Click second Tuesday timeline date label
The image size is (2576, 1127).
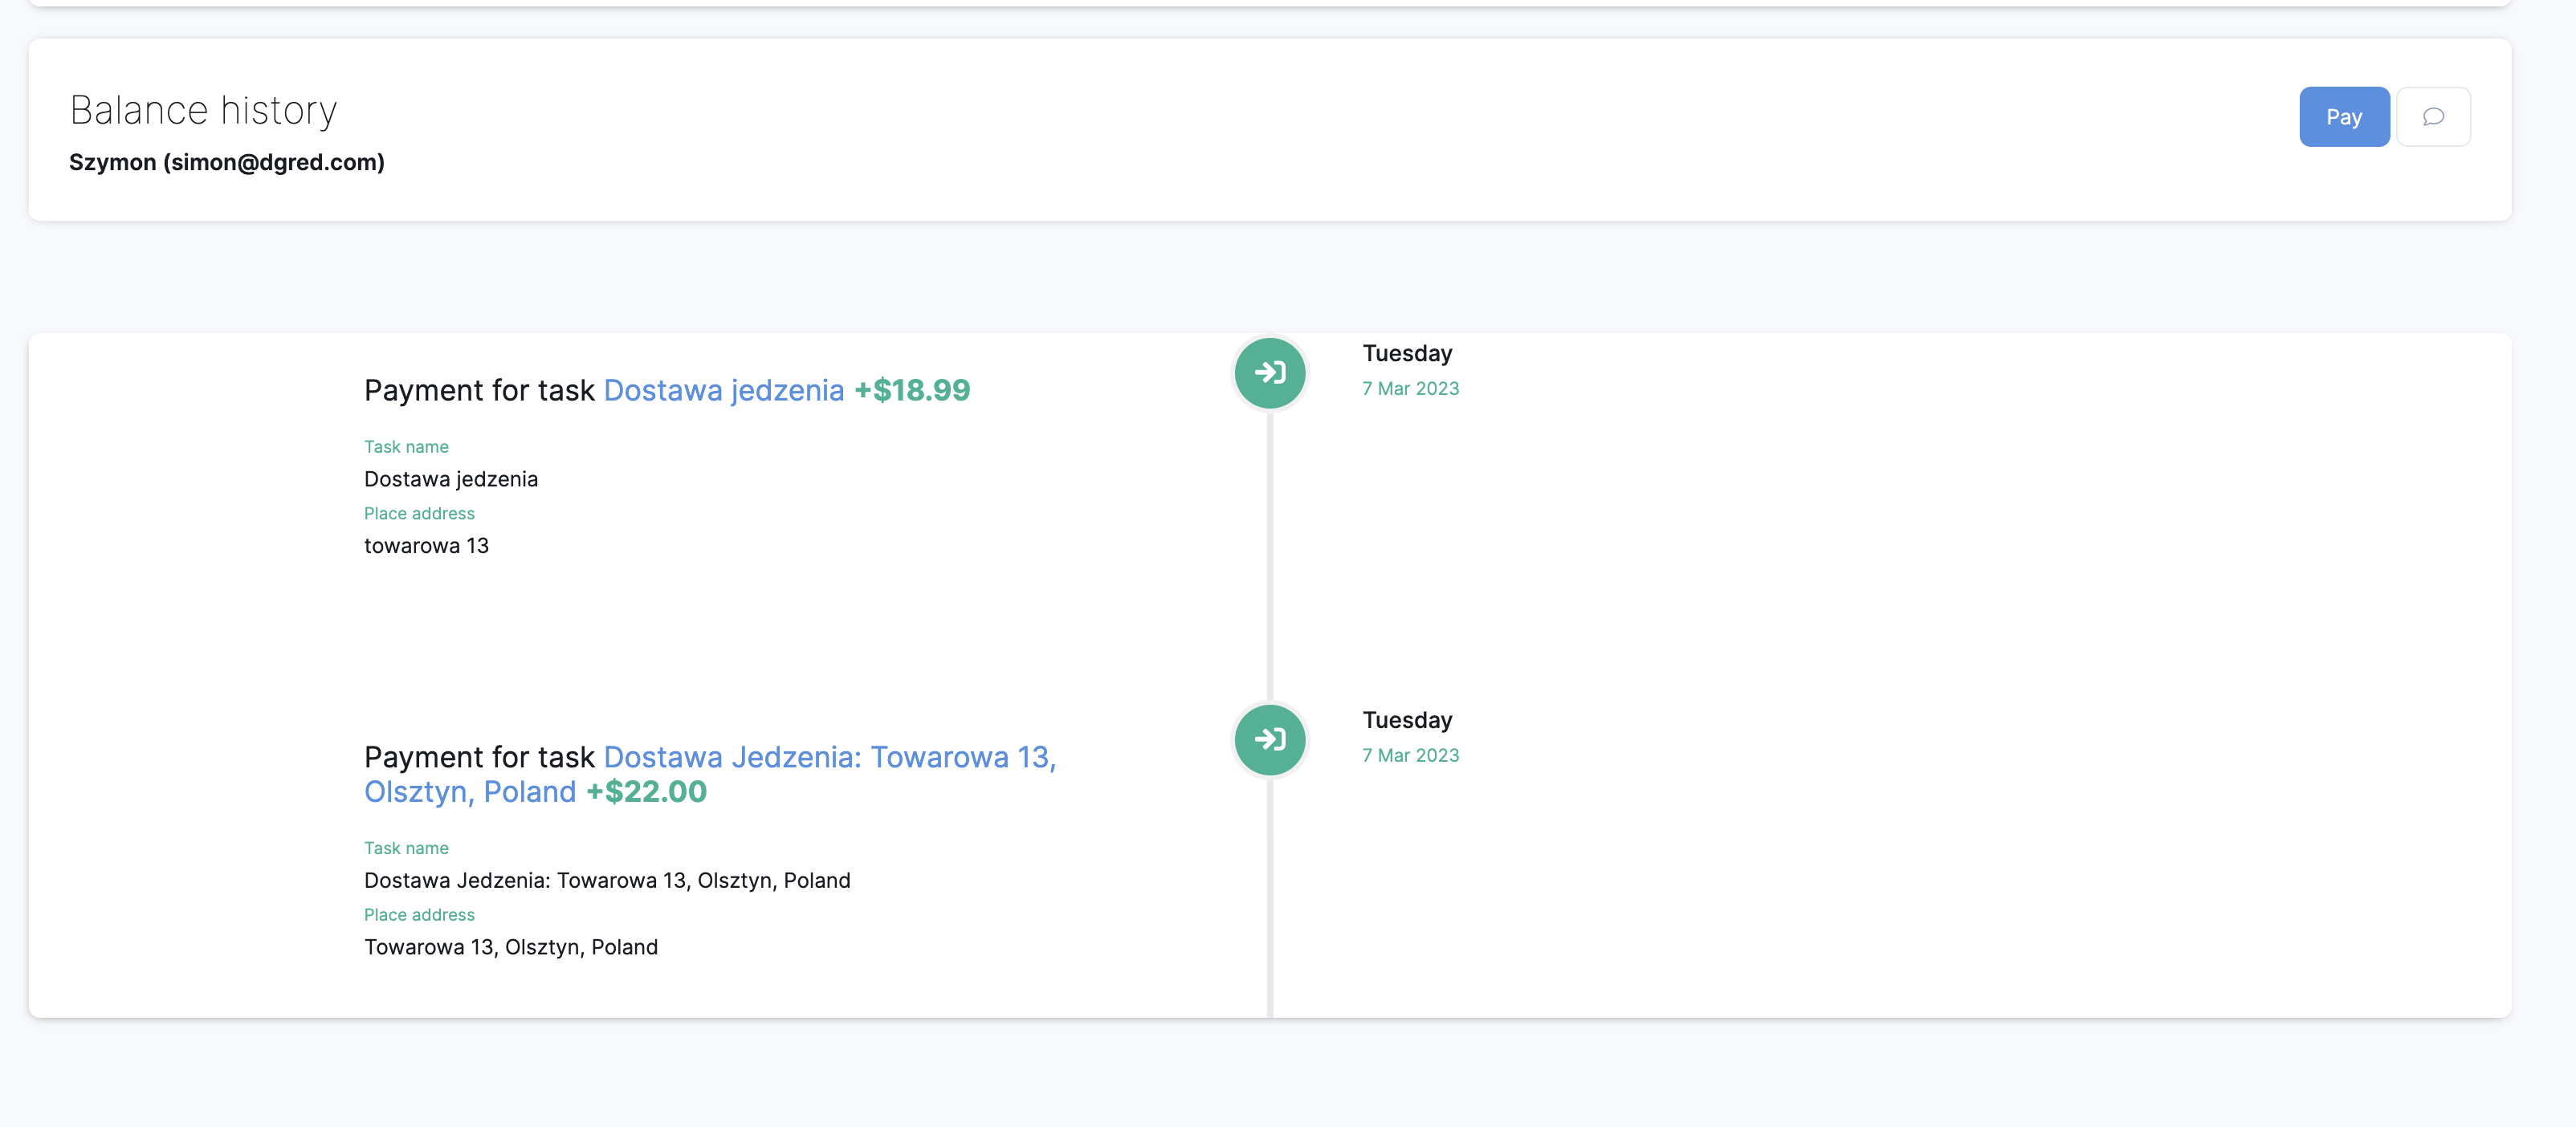coord(1406,720)
